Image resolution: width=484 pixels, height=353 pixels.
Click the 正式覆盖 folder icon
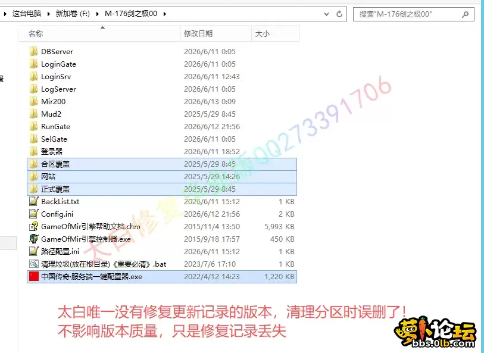coord(34,189)
